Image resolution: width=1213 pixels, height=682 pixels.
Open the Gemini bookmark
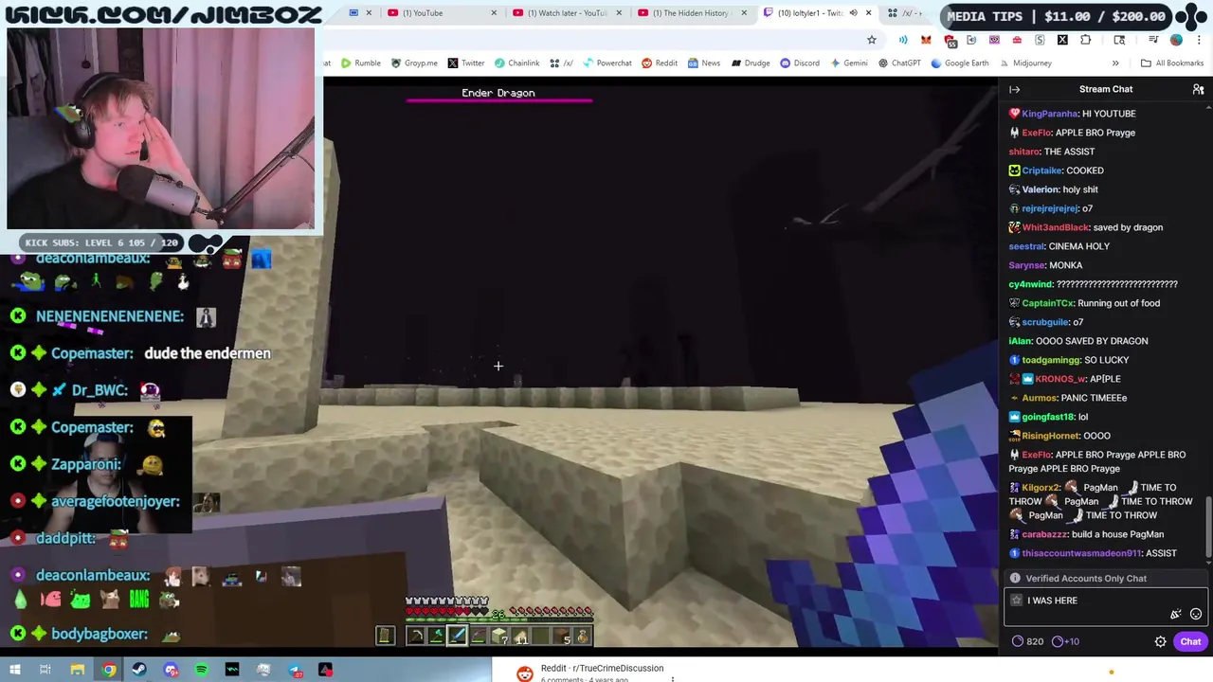(x=848, y=63)
